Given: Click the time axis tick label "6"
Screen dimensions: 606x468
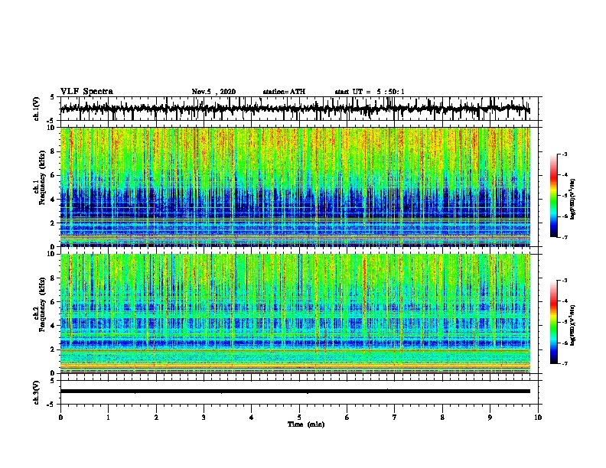Looking at the screenshot, I should click(347, 418).
